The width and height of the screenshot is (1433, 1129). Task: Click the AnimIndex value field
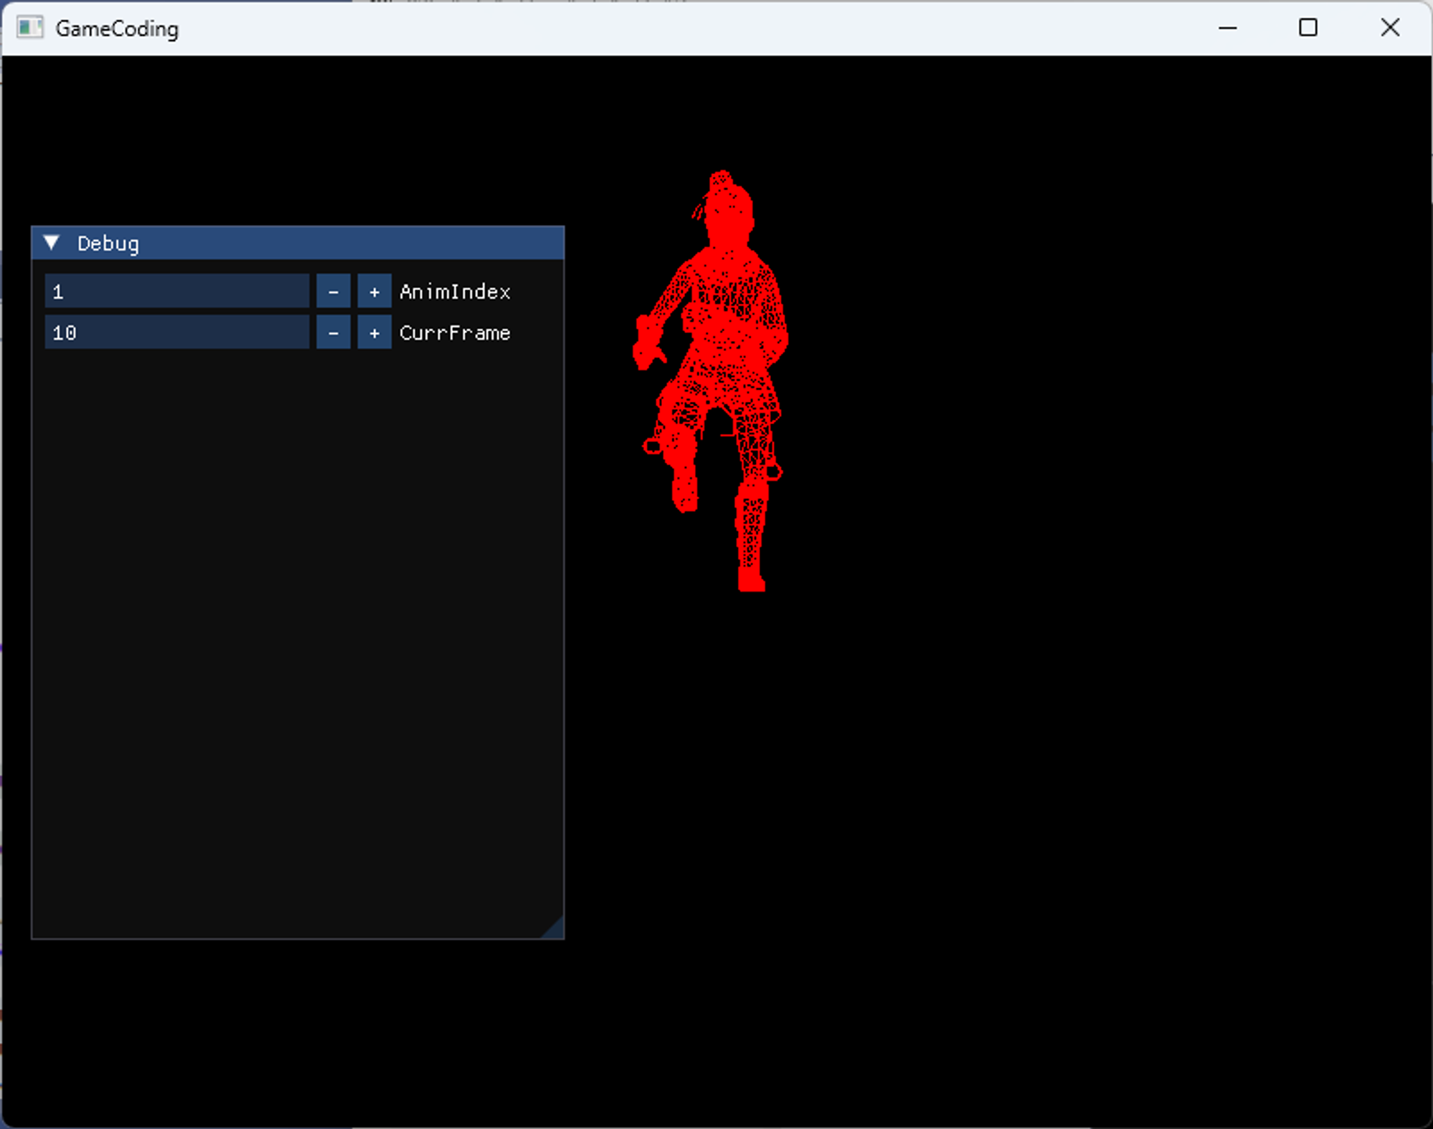click(176, 292)
